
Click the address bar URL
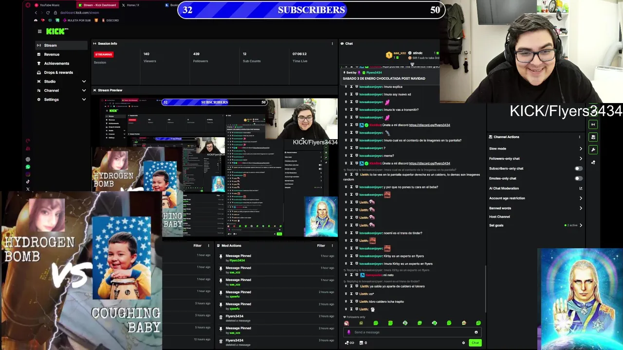click(79, 13)
